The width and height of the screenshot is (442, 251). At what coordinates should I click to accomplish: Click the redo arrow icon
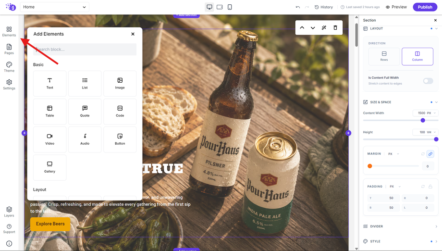tap(307, 7)
